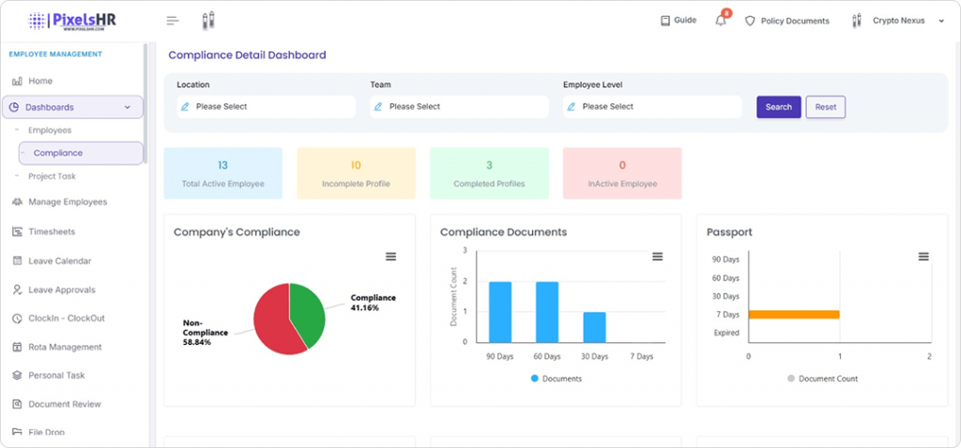The width and height of the screenshot is (961, 448).
Task: Click the orange 7 Days passport bar
Action: coord(793,314)
